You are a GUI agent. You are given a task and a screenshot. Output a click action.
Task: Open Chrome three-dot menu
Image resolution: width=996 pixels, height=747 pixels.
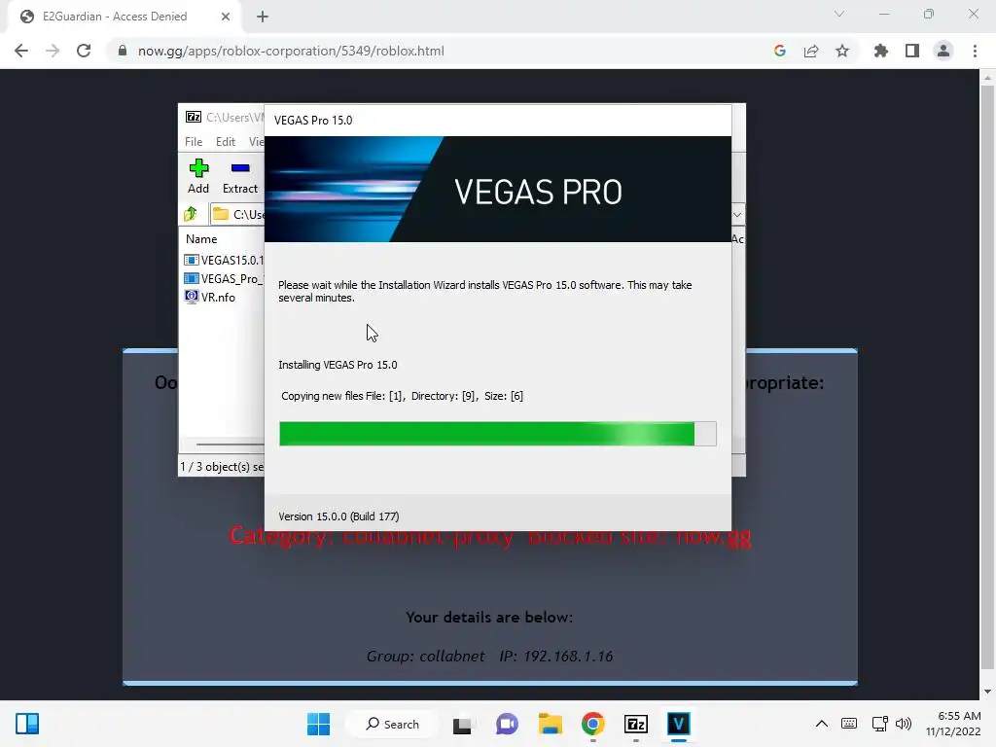[975, 51]
